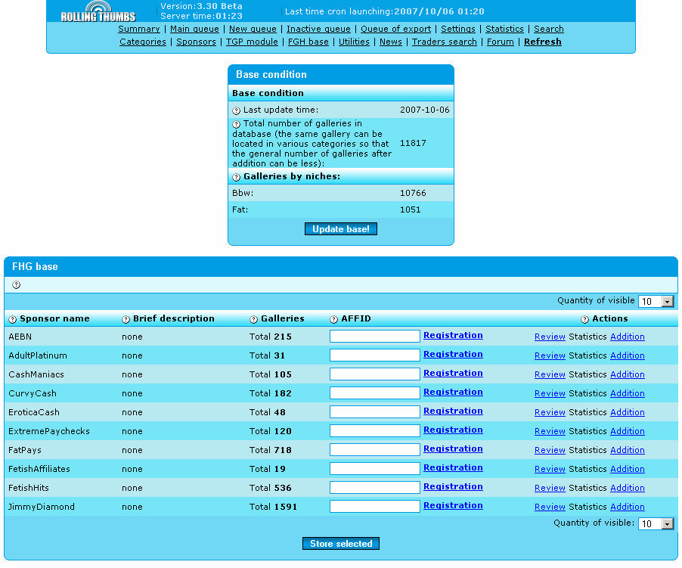Click the AFFID input for JimmyDiamond
Screen dimensions: 682x568
(x=375, y=506)
